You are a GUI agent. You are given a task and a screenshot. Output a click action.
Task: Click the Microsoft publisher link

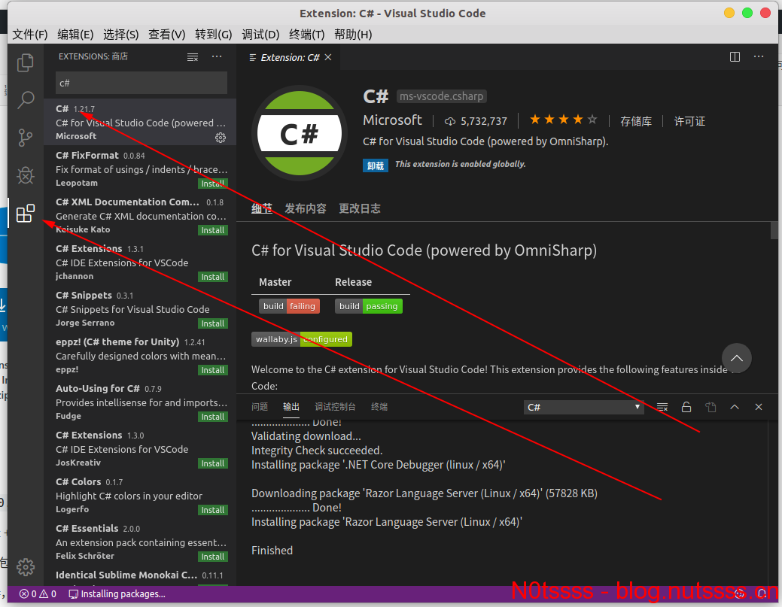tap(392, 120)
